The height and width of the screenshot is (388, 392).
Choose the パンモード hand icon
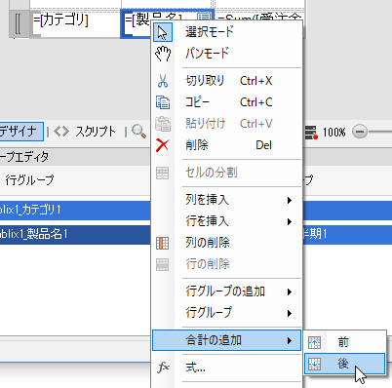[163, 54]
